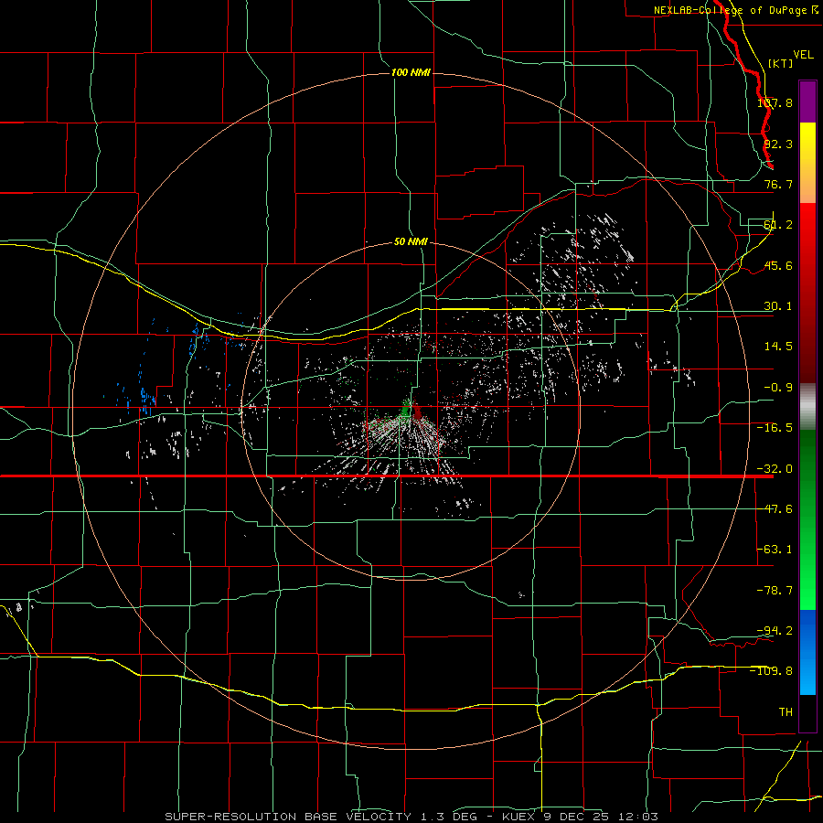
Task: Pick the green inbound segment of the color bar
Action: 807,519
